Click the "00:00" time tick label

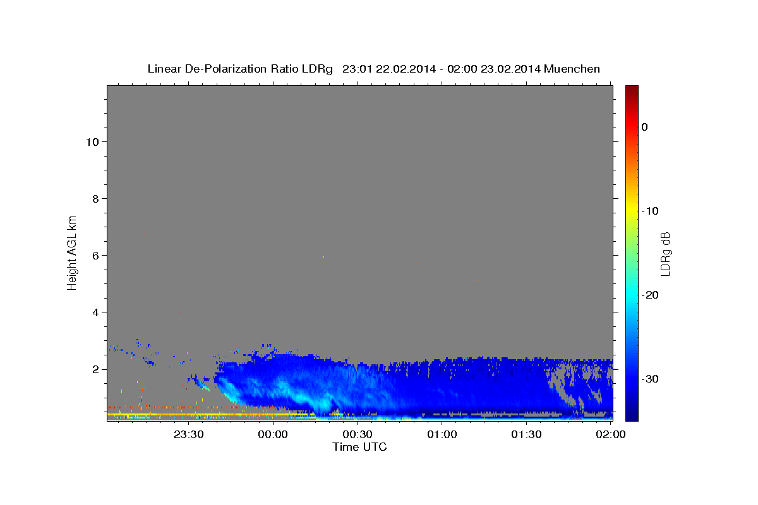273,434
